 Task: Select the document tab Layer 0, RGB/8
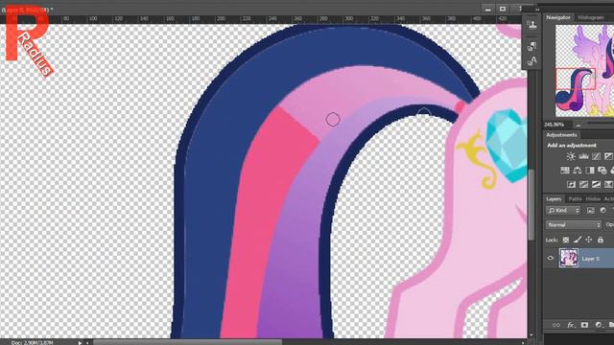(27, 10)
